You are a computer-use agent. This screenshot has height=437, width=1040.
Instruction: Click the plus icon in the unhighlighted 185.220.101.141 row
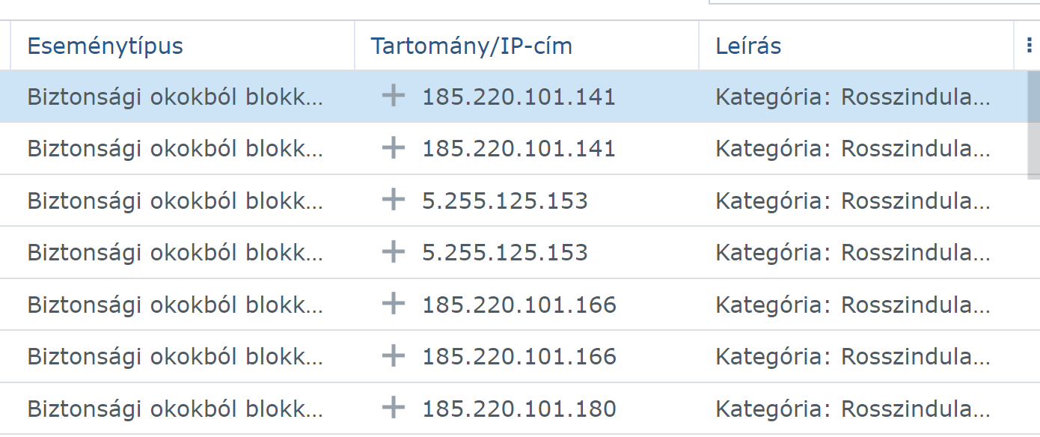point(393,148)
